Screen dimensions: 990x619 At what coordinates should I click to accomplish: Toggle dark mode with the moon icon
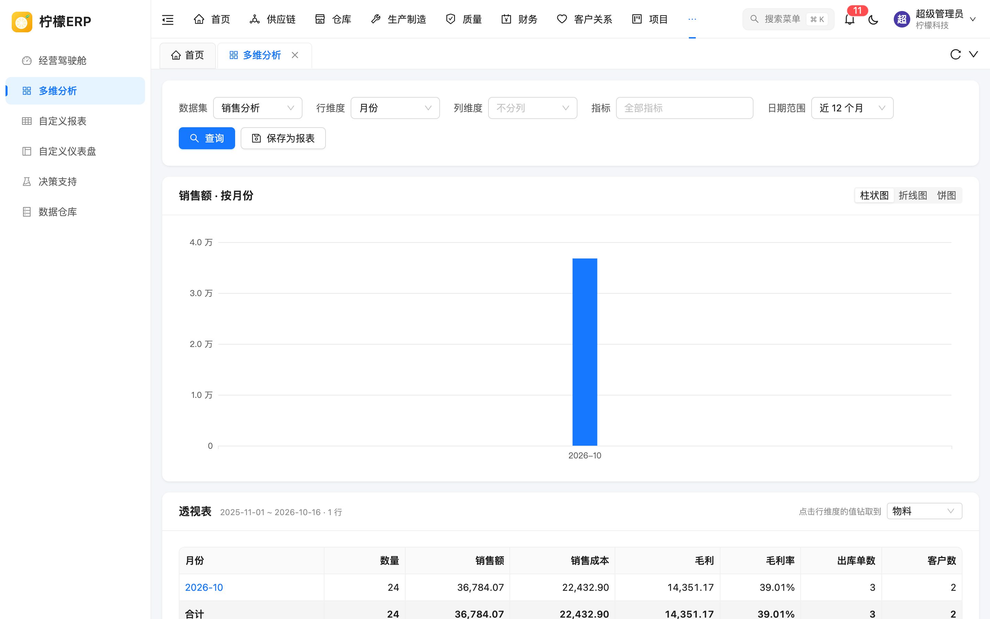873,19
